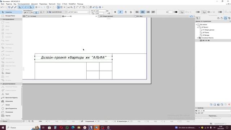Viewport: 231px width, 130px height.
Task: Toggle italic К text style
Action: [x=120, y=12]
